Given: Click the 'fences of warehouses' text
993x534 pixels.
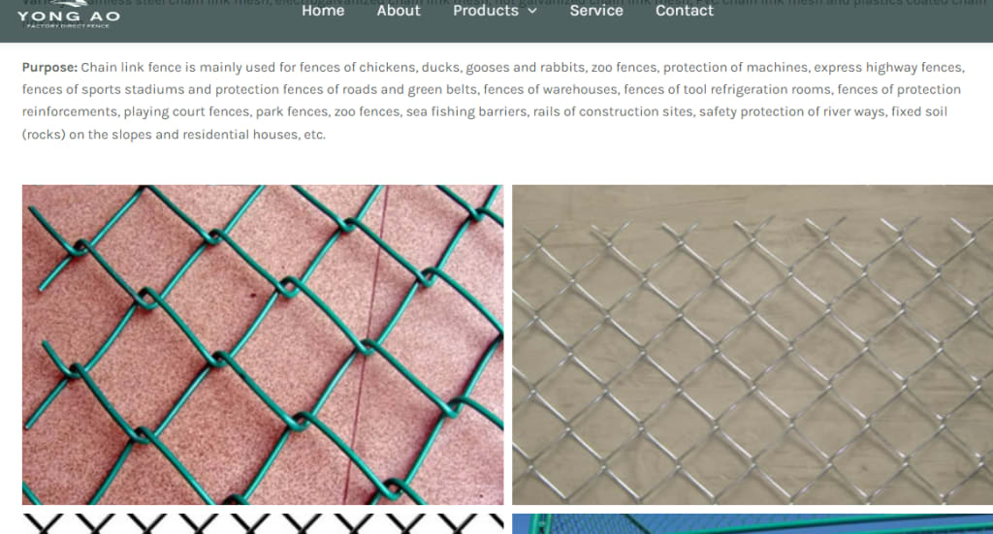Looking at the screenshot, I should pos(550,90).
